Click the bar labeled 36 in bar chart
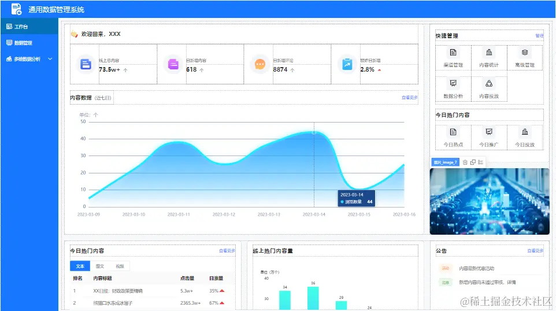This screenshot has height=311, width=556. (x=313, y=298)
